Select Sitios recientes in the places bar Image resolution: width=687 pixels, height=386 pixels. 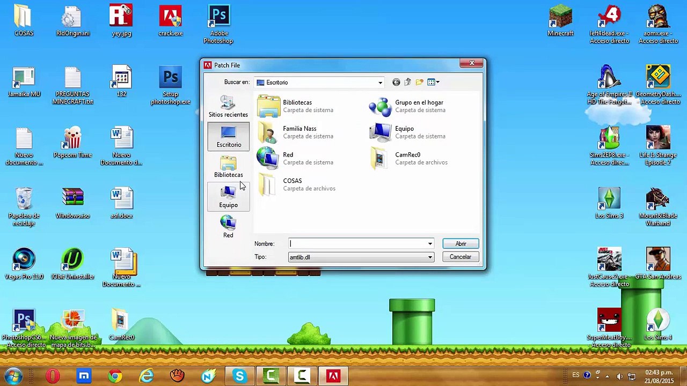[228, 106]
